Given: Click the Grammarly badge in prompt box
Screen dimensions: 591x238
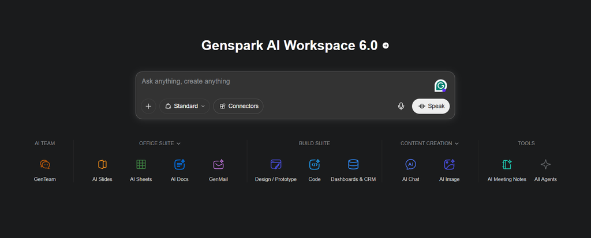Looking at the screenshot, I should 440,86.
